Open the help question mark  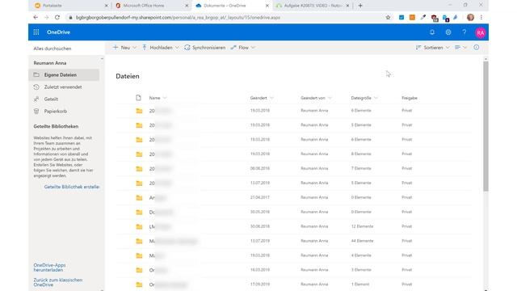coord(464,32)
